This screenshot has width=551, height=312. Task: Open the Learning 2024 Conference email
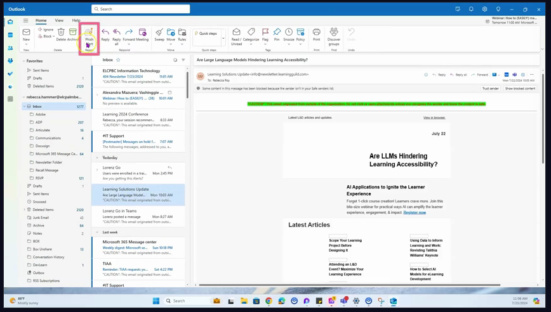pyautogui.click(x=138, y=120)
